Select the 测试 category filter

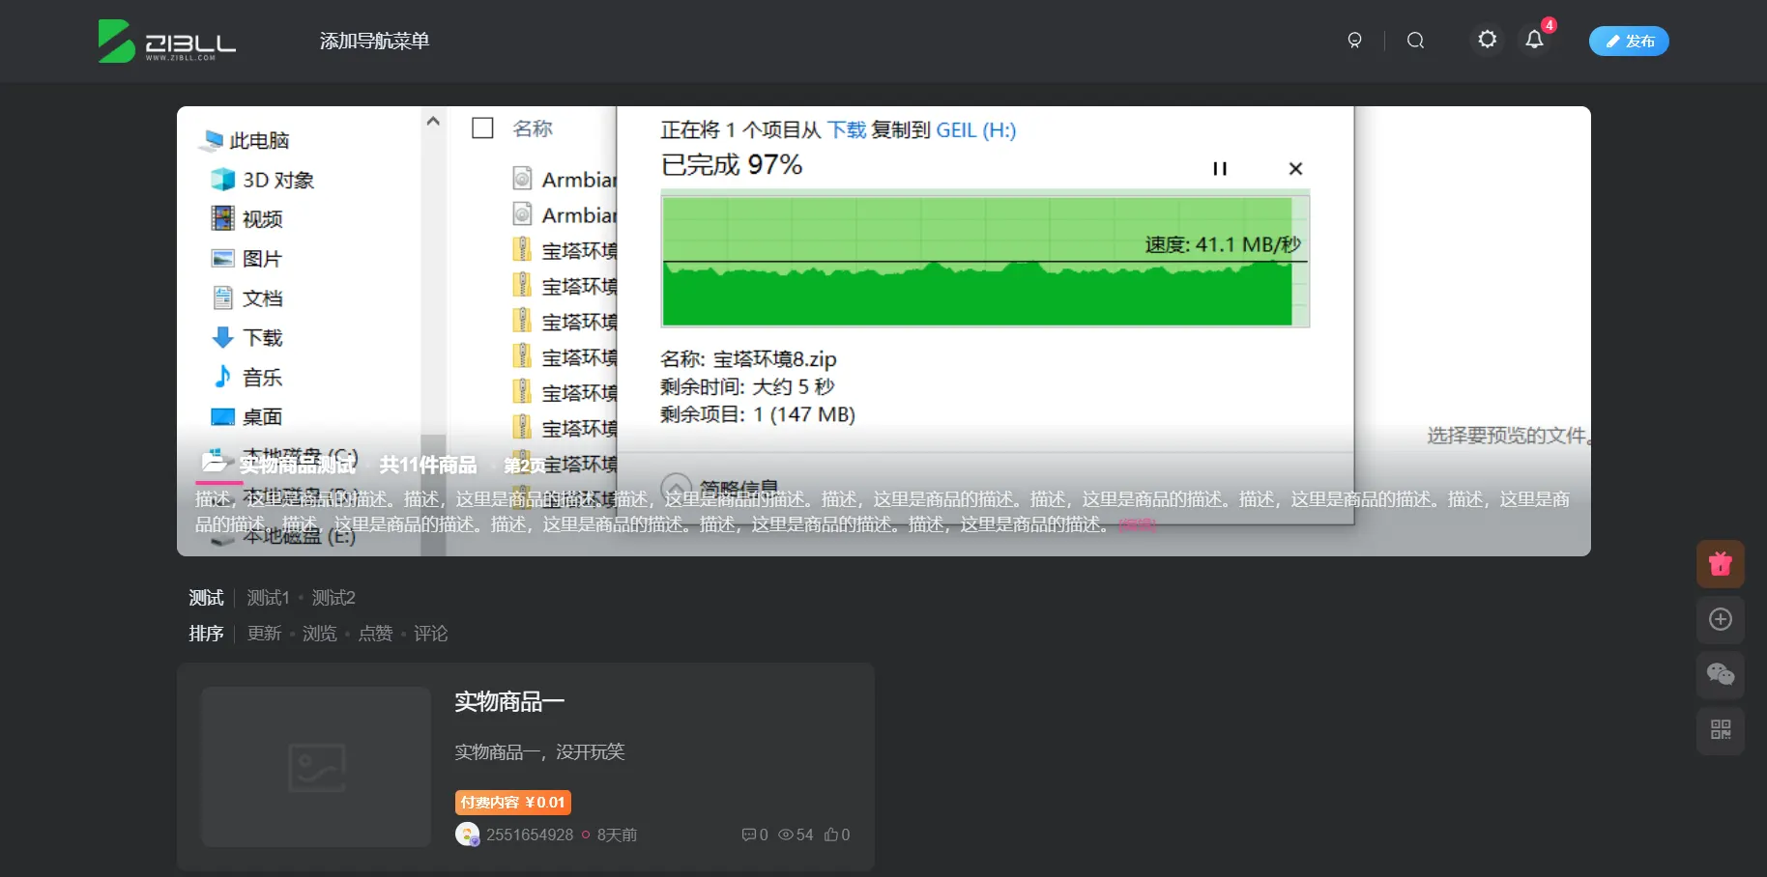pos(206,598)
